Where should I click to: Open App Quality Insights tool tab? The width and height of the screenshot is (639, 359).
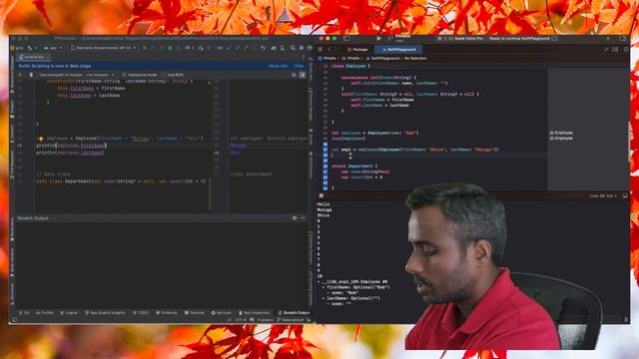pos(105,313)
